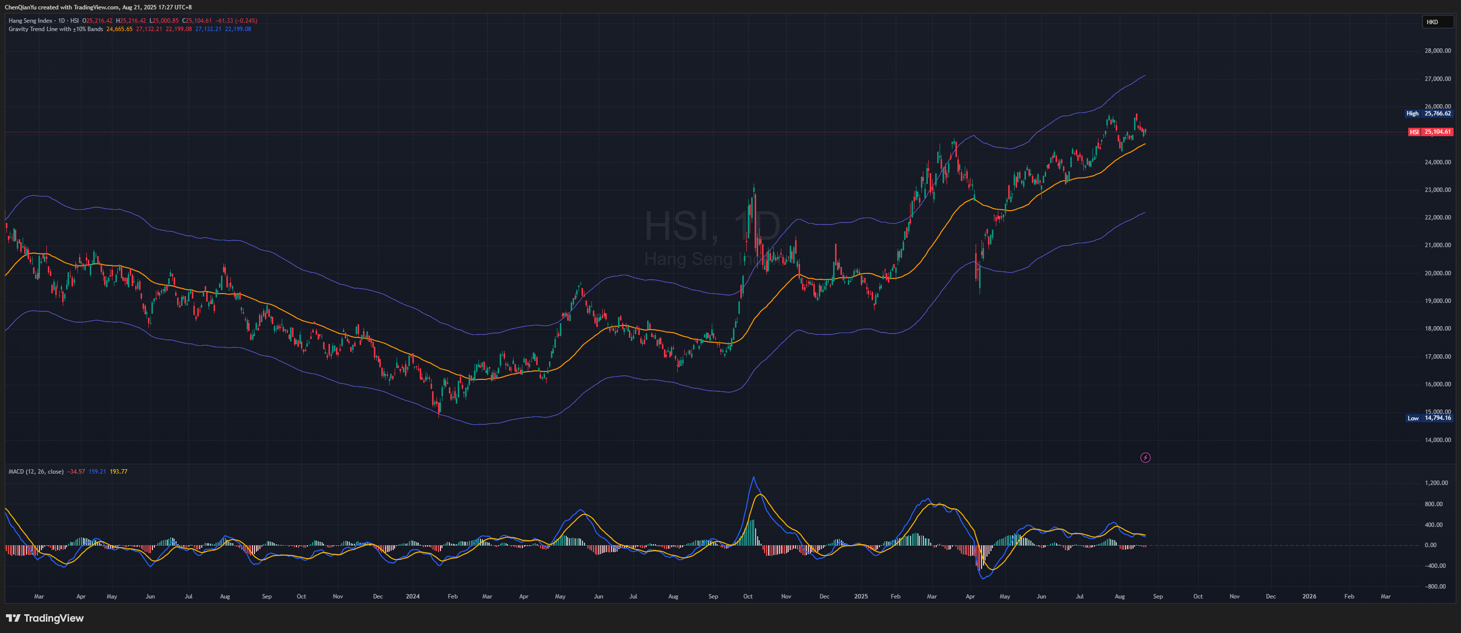Click the MACD signal value 193.77
This screenshot has width=1461, height=633.
[118, 471]
